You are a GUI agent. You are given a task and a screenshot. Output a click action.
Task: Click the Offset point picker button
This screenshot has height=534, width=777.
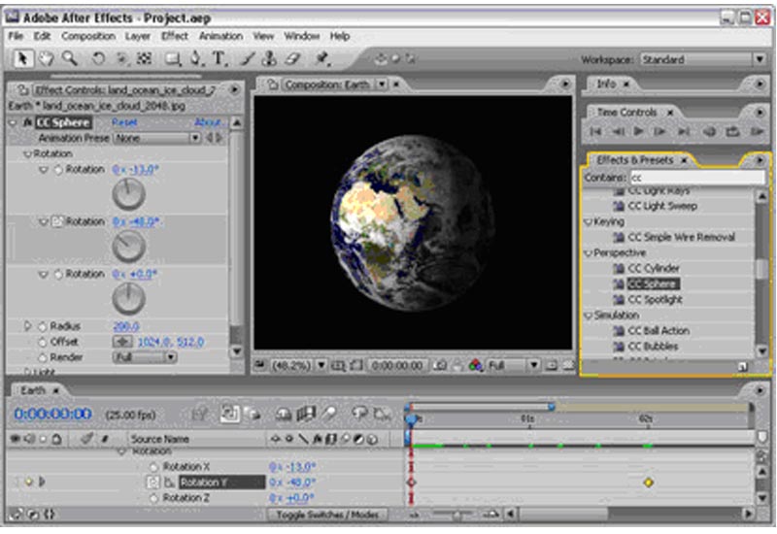122,342
